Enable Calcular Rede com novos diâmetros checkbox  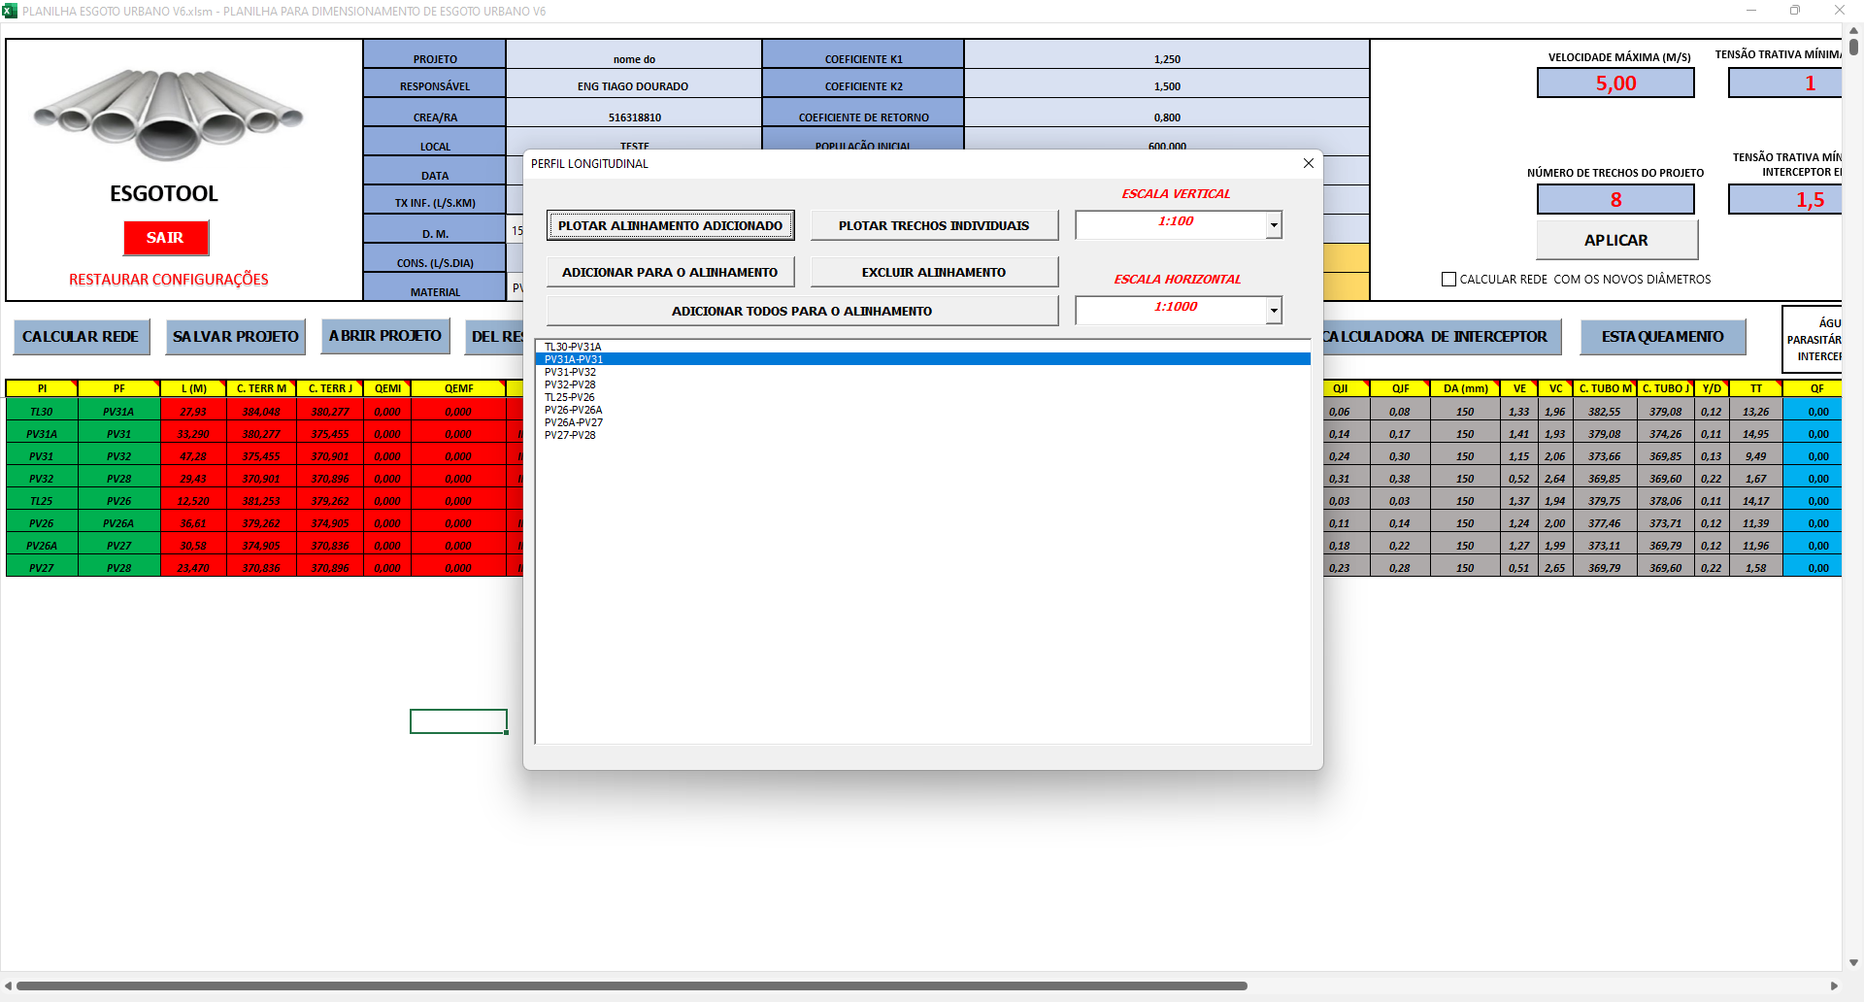coord(1448,280)
